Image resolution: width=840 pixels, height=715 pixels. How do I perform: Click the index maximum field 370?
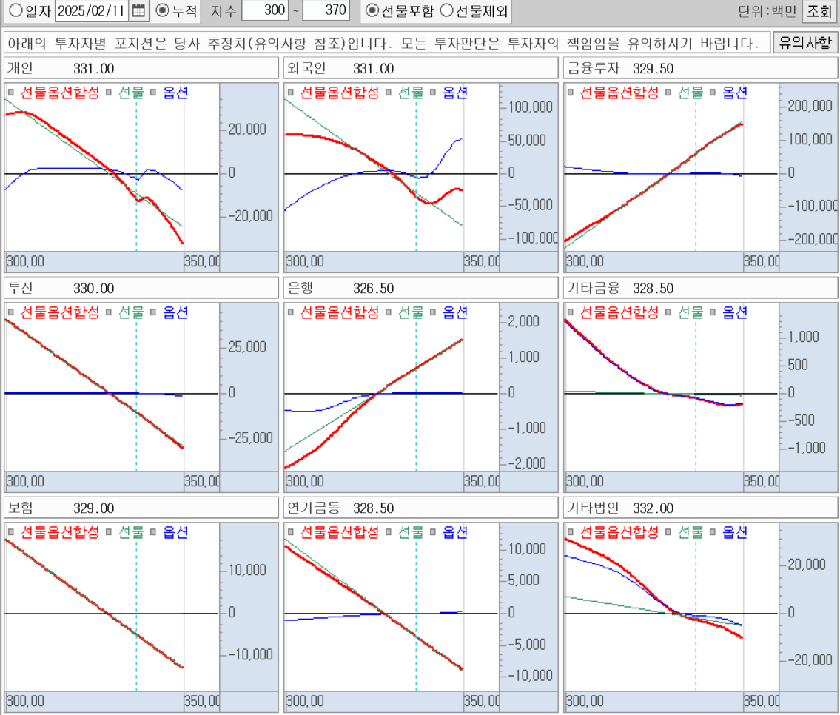[x=326, y=10]
